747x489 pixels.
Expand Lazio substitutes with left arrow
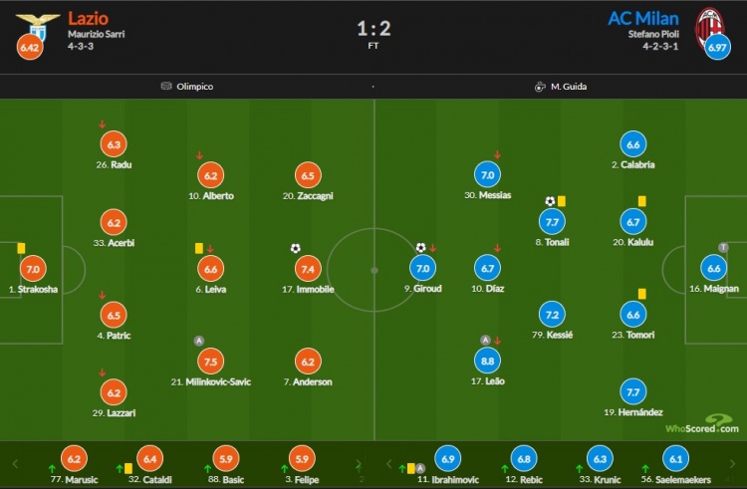point(15,464)
